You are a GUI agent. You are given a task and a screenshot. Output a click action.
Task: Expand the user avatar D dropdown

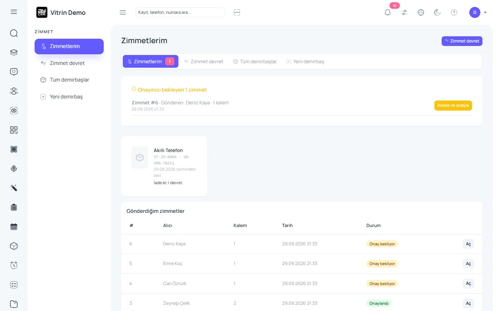(478, 12)
